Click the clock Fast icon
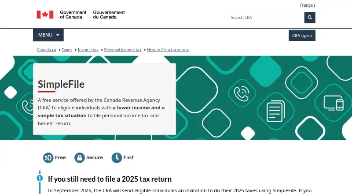Image resolution: width=352 pixels, height=194 pixels. pos(117,158)
